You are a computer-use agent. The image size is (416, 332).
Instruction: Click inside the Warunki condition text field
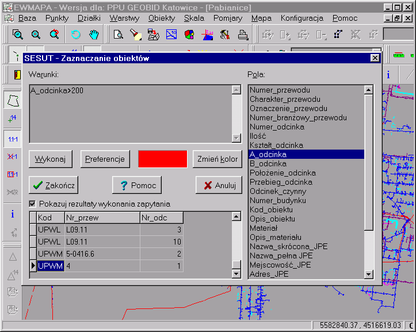[129, 113]
